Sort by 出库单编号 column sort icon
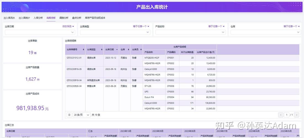304x138 pixels. pos(83,49)
